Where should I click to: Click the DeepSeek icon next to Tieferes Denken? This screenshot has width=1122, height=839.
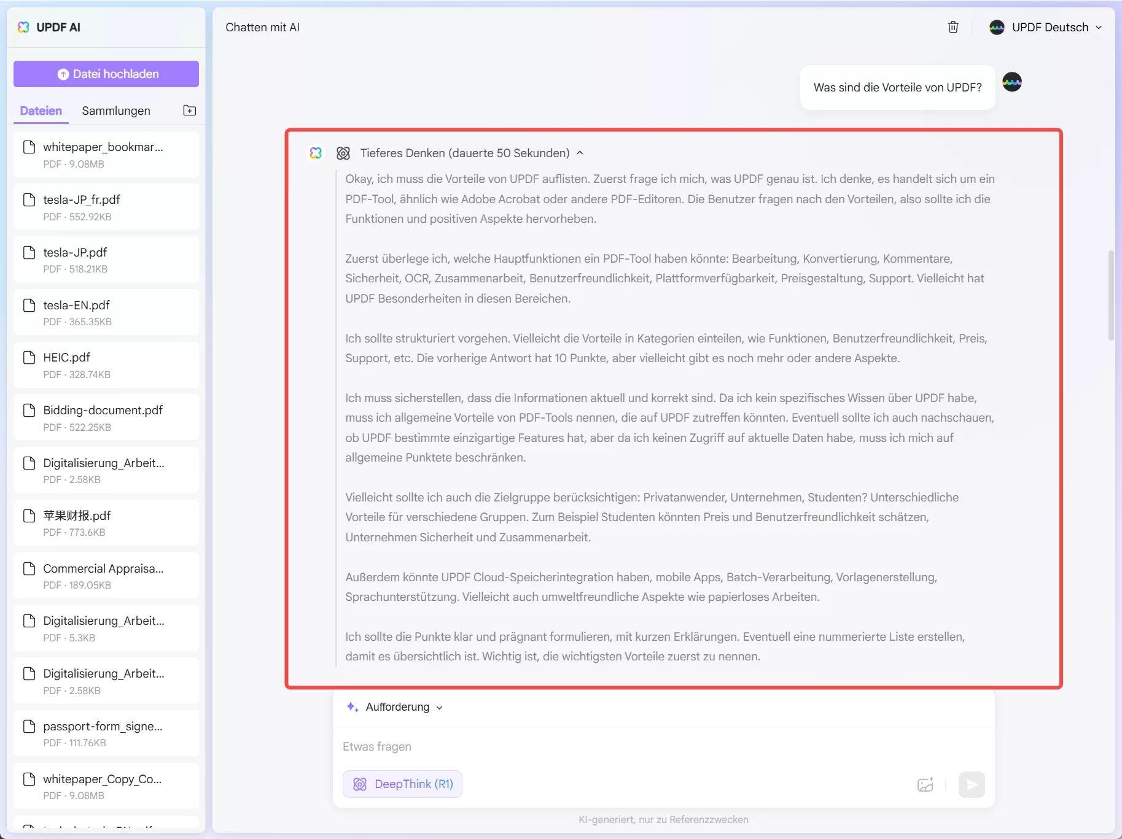coord(343,153)
